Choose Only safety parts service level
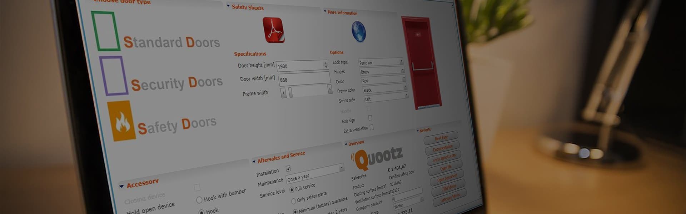686x214 pixels. tap(294, 201)
